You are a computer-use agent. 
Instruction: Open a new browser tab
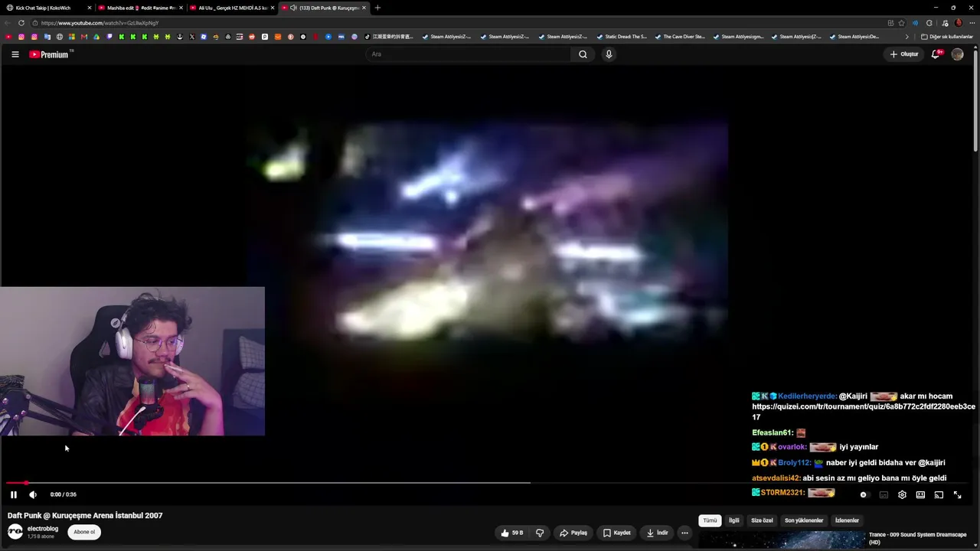377,8
